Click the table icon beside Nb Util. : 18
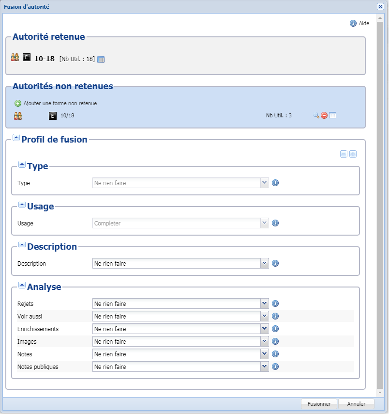 (101, 59)
